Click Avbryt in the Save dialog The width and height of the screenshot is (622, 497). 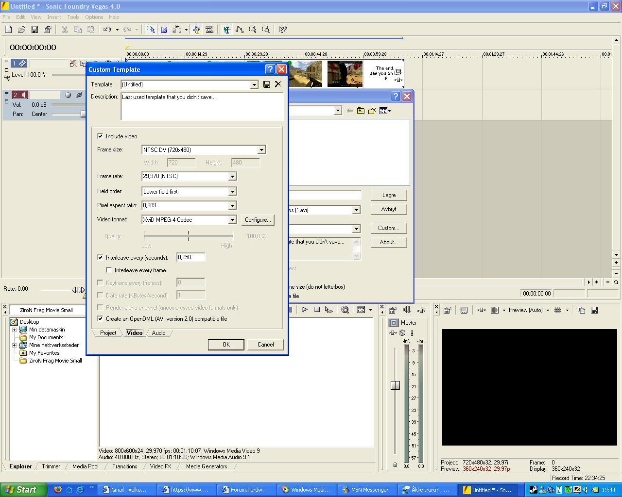point(389,209)
